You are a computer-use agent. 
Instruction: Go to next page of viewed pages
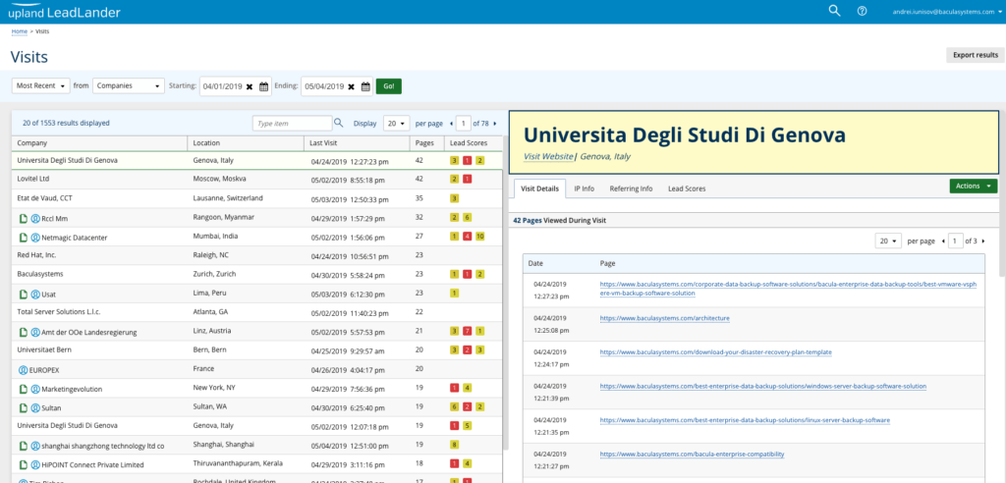(x=983, y=241)
